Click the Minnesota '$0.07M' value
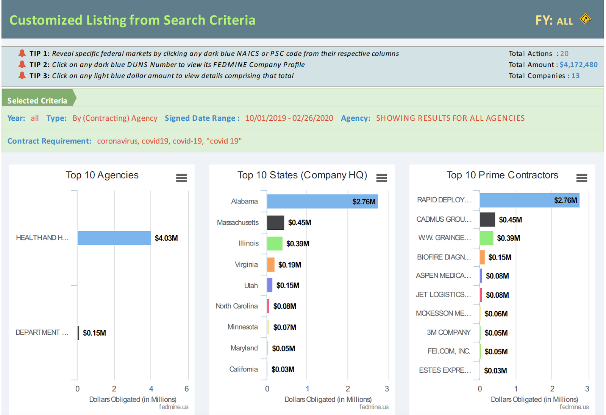 (285, 327)
